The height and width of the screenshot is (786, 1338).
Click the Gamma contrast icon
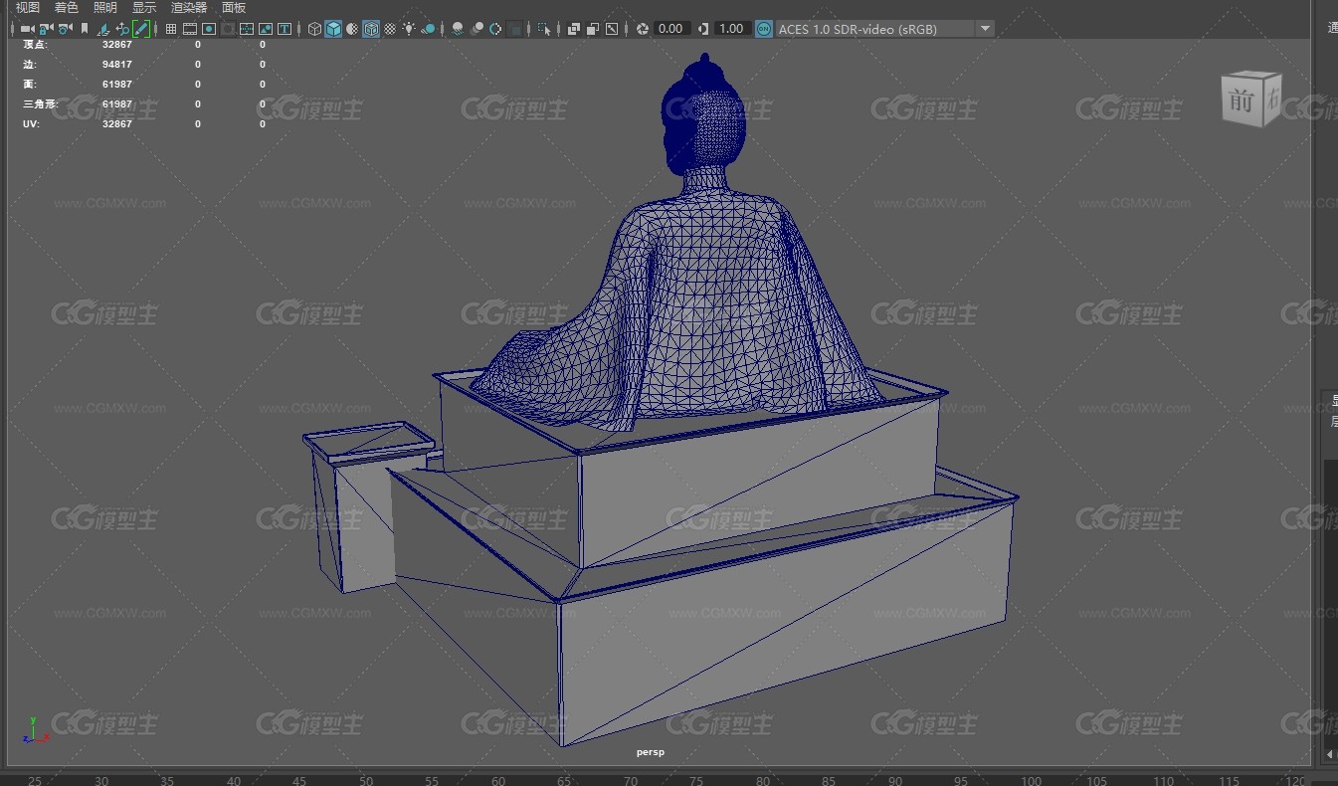[703, 29]
